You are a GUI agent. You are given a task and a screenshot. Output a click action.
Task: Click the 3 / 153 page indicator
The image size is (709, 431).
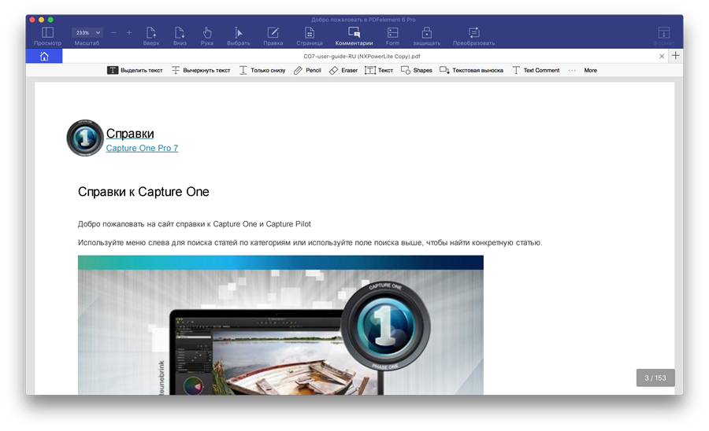coord(655,378)
